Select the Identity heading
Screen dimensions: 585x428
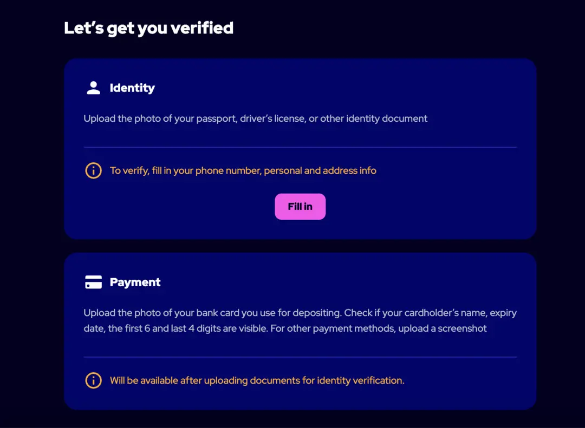[x=132, y=88]
